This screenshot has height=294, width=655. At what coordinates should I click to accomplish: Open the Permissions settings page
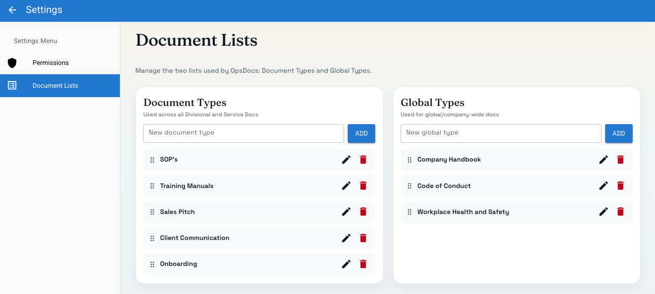coord(60,63)
